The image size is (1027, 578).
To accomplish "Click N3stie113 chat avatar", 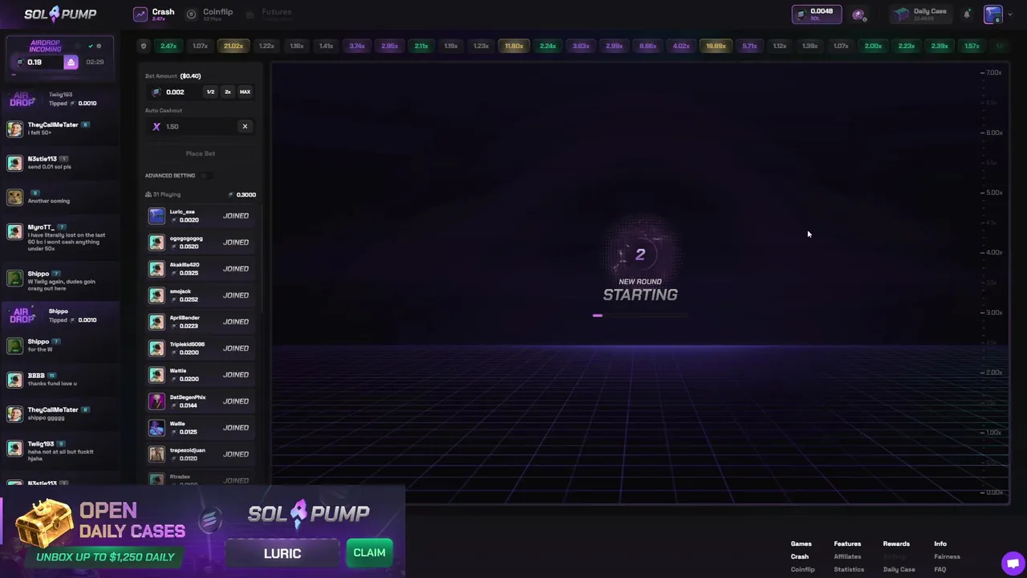I will [14, 163].
